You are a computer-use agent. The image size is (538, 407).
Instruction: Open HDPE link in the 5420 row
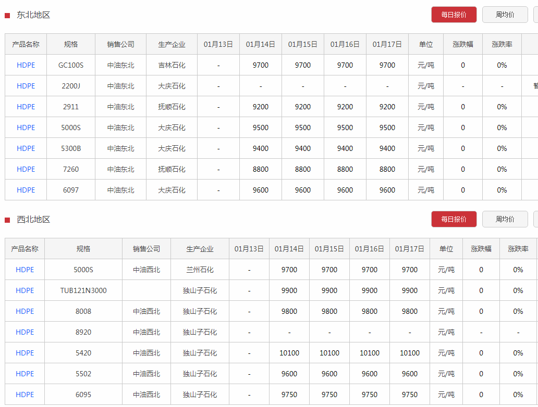point(25,353)
